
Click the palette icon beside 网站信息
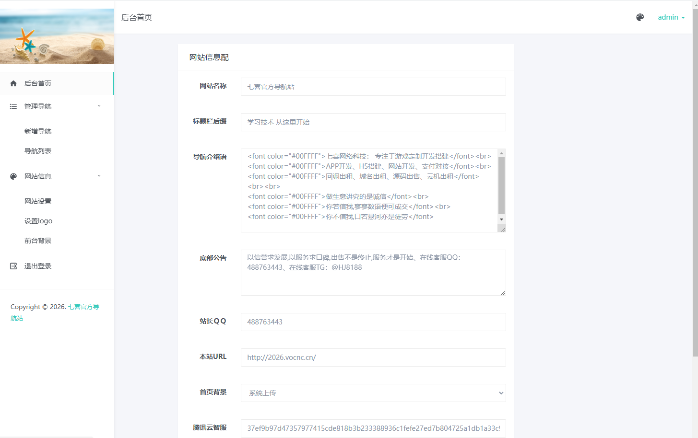click(x=13, y=176)
